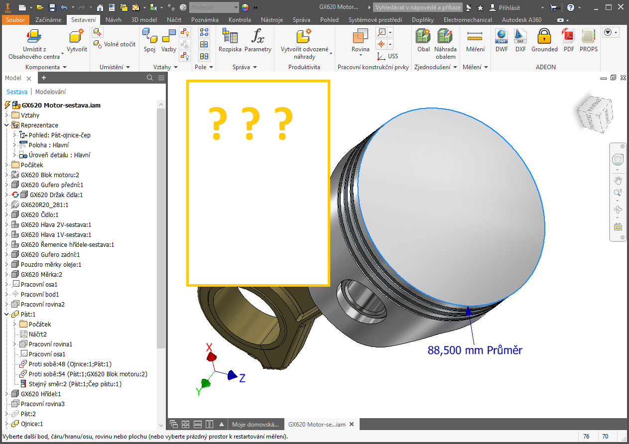Expand the Správa panel dropdown

[245, 67]
